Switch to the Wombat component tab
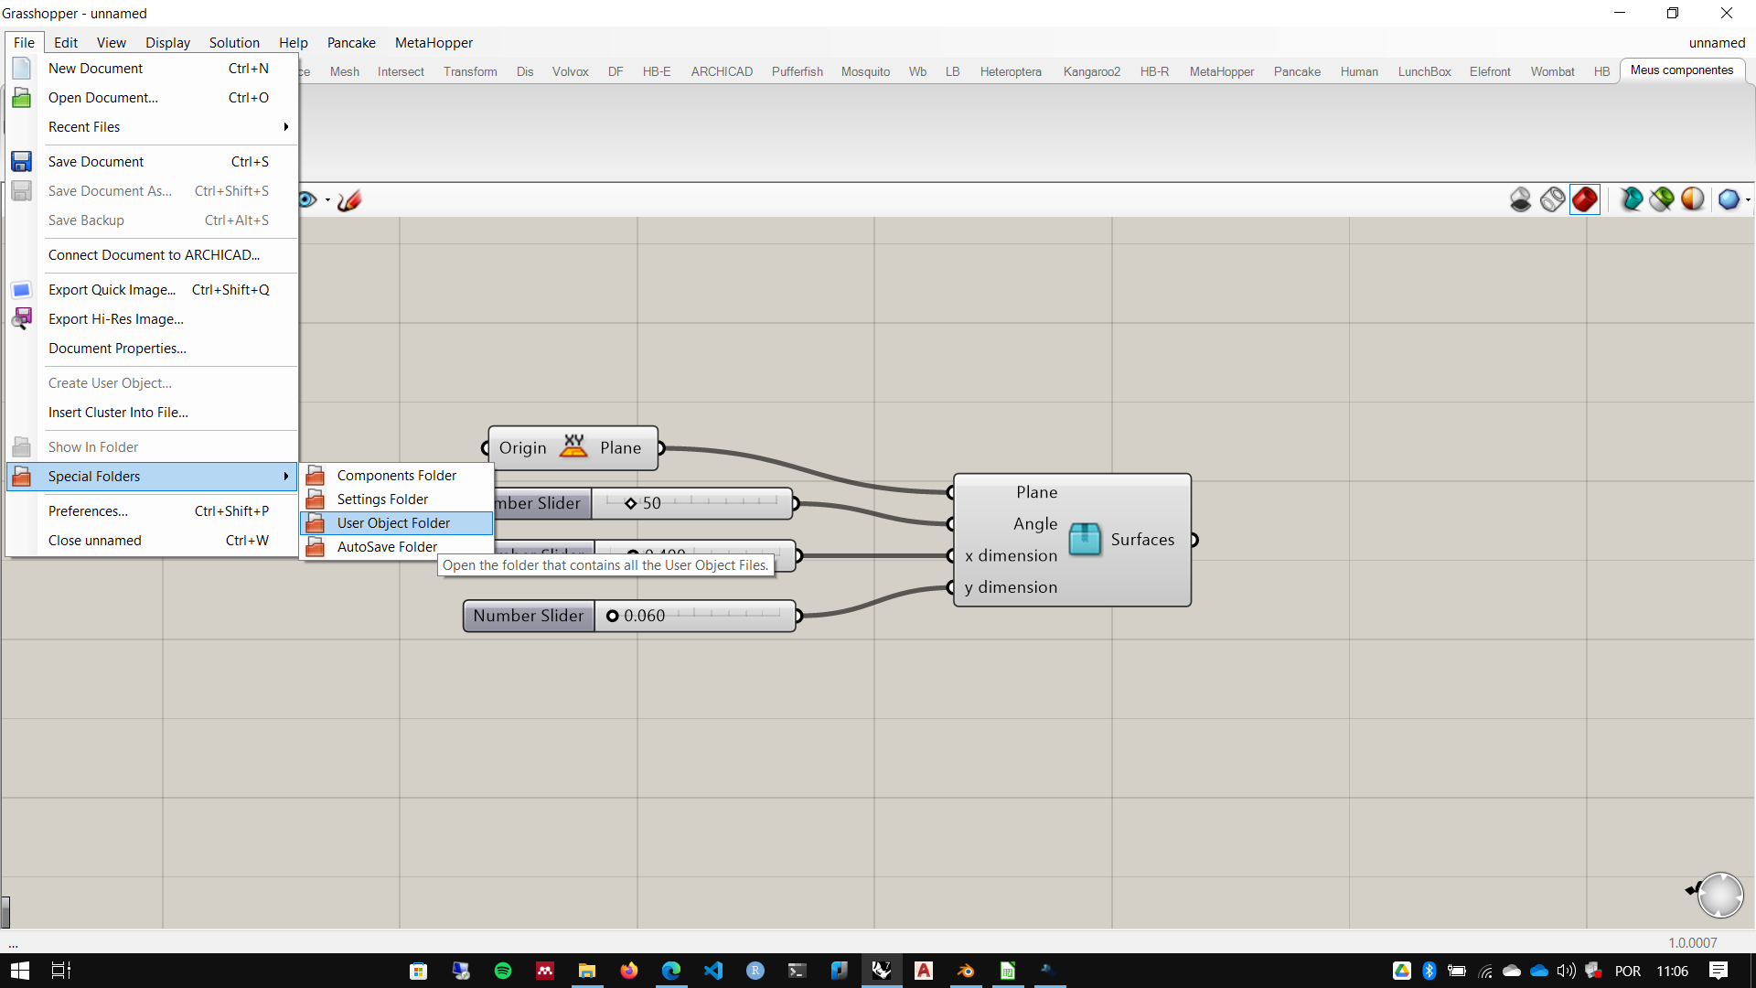Screen dimensions: 1756x988 click(x=1552, y=71)
